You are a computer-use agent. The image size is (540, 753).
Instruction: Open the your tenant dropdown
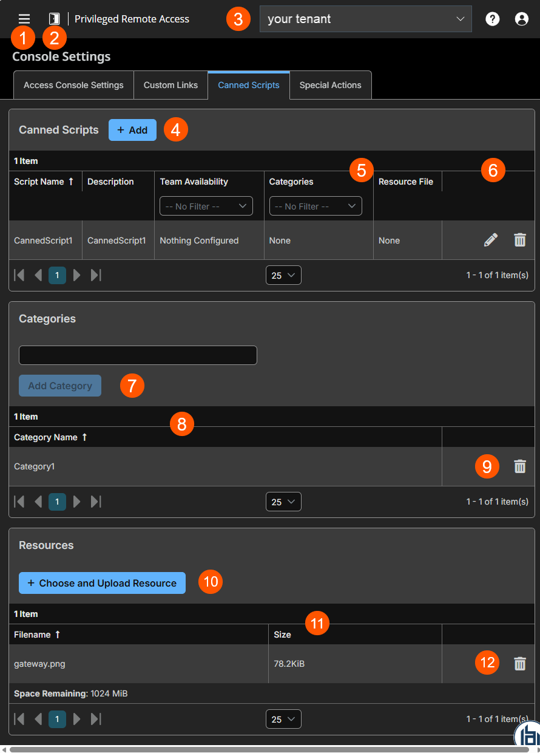point(365,19)
